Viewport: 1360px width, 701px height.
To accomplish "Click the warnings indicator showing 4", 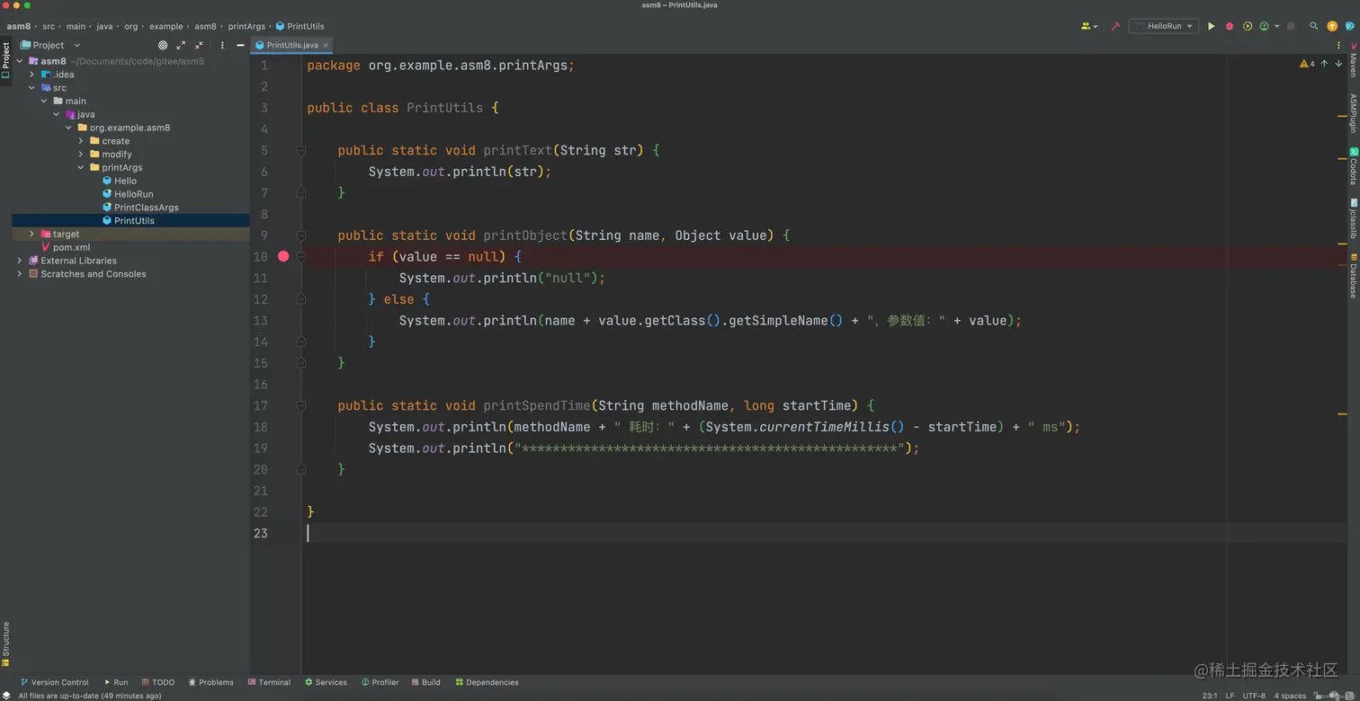I will [x=1307, y=64].
